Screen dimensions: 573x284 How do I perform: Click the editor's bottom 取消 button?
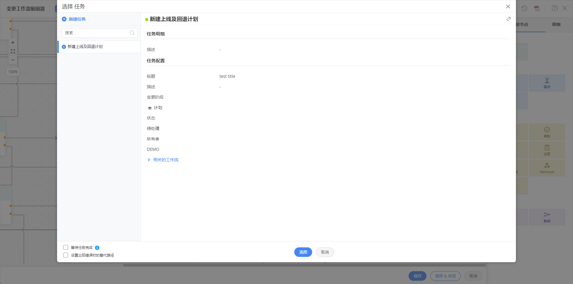473,276
